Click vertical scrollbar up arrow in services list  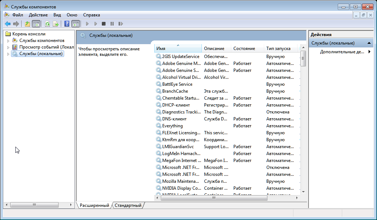303,47
